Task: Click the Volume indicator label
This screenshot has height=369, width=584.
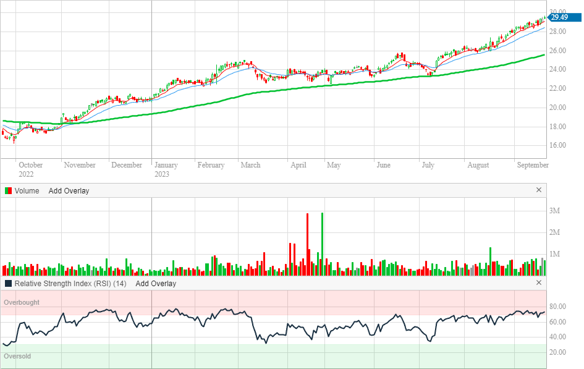Action: (x=27, y=191)
